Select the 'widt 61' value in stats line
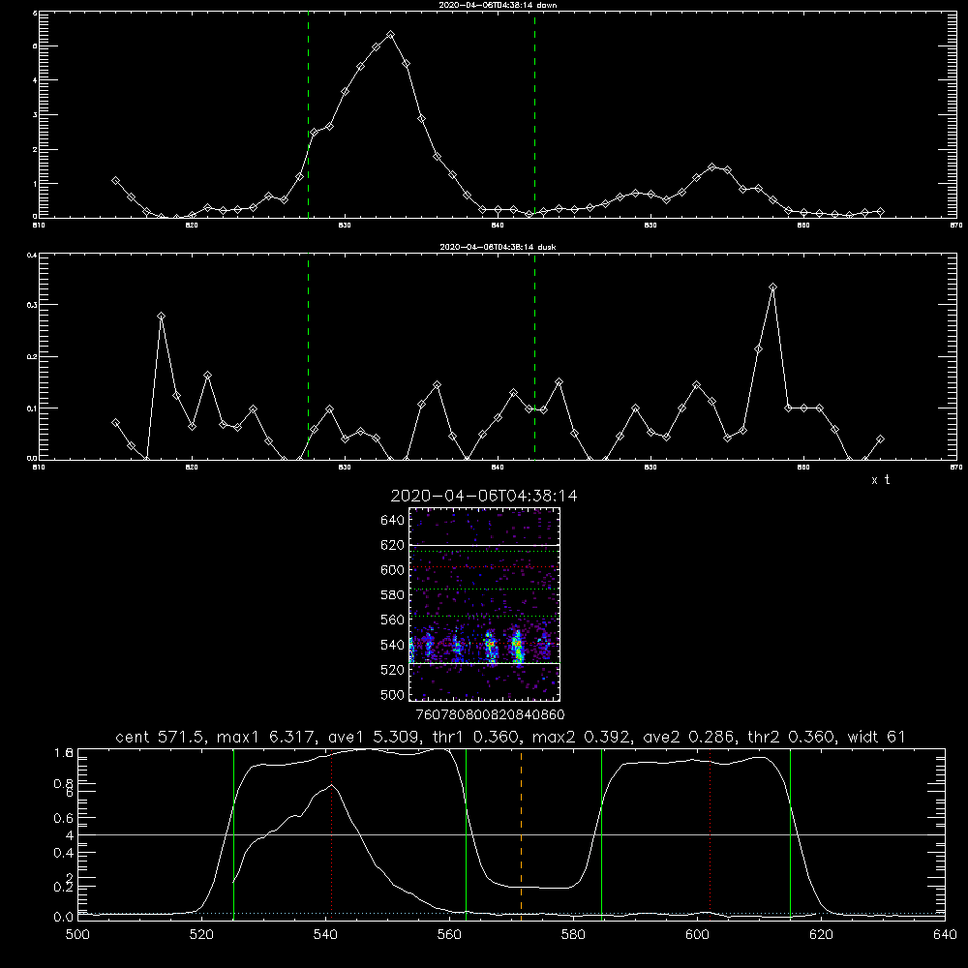The image size is (968, 968). point(877,737)
